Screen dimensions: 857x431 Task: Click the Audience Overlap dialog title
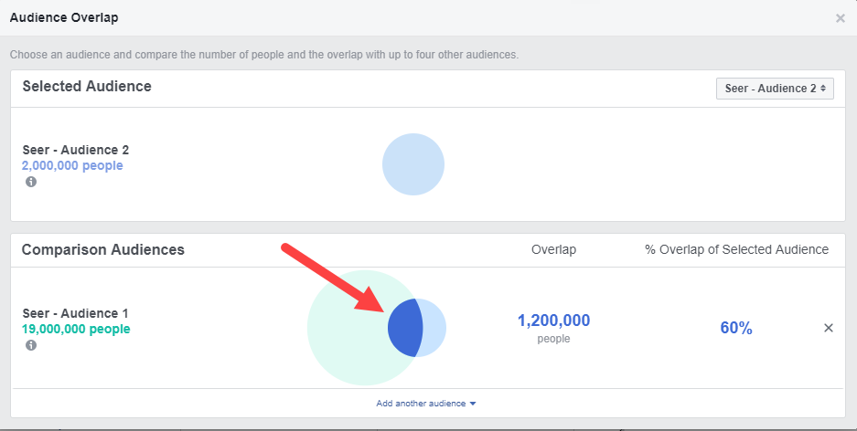point(64,17)
